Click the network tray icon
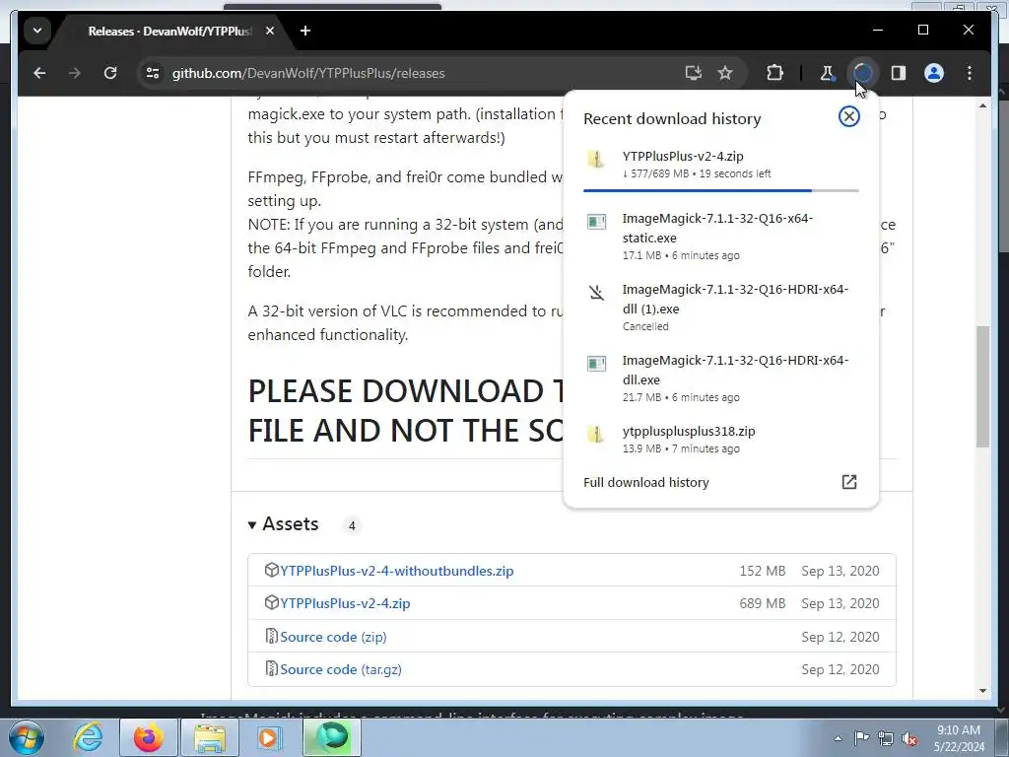The image size is (1009, 757). [x=886, y=738]
